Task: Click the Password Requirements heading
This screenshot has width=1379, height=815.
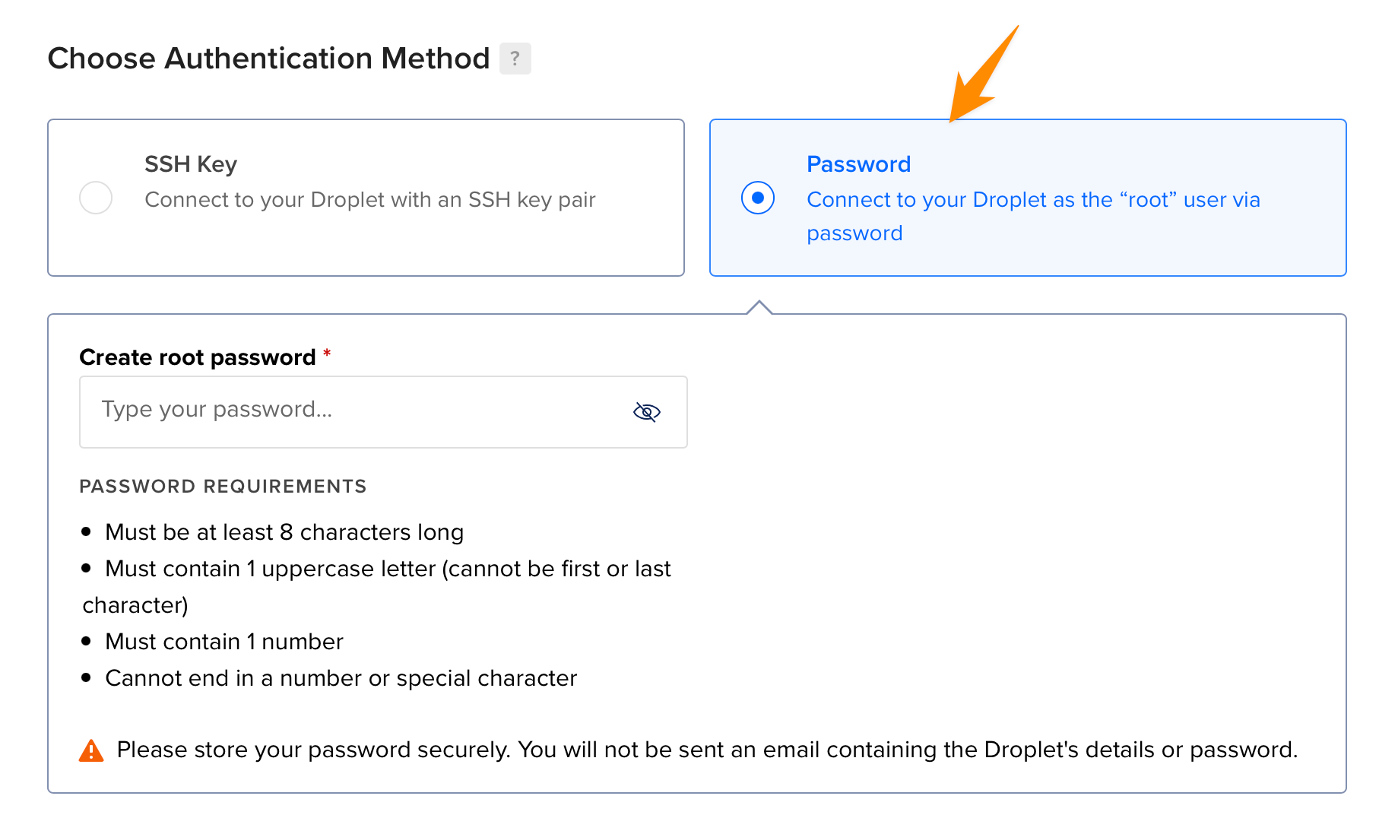Action: pyautogui.click(x=223, y=487)
